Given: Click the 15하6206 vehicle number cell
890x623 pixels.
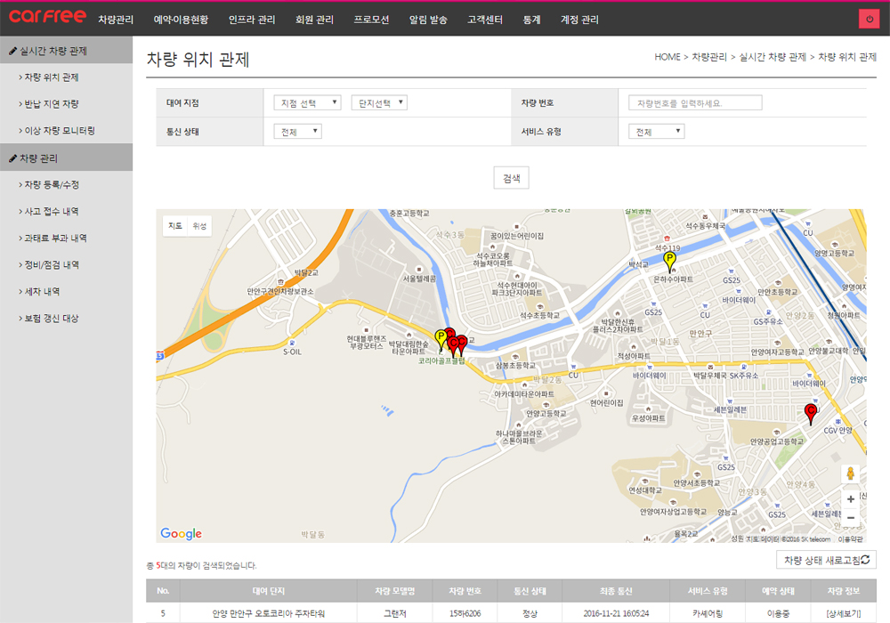Looking at the screenshot, I should coord(465,613).
